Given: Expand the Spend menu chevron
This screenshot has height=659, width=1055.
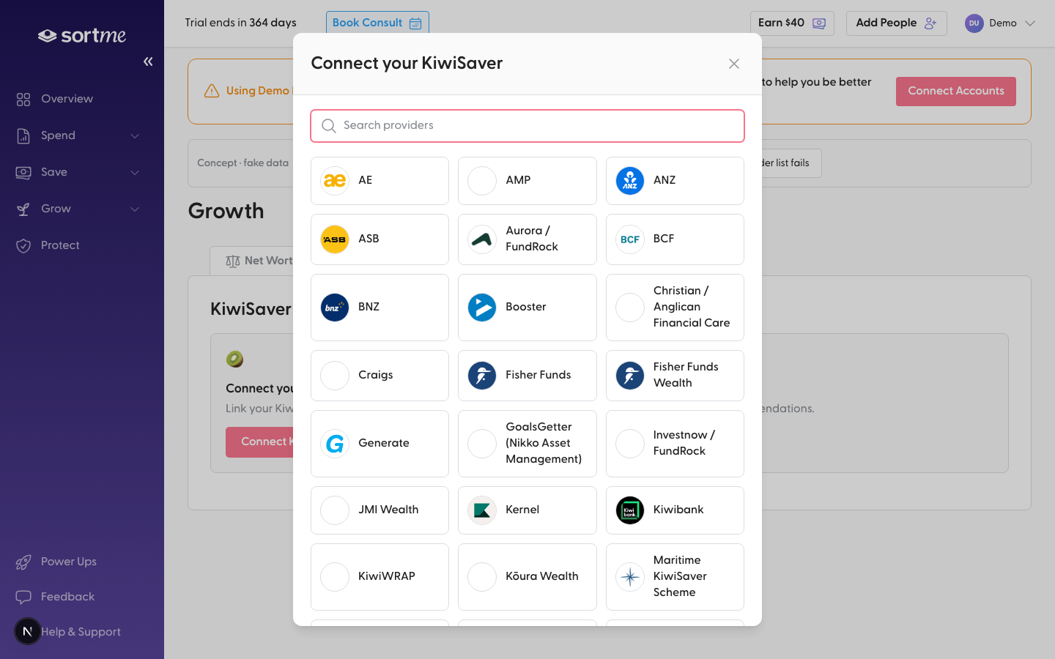Looking at the screenshot, I should click(x=135, y=136).
